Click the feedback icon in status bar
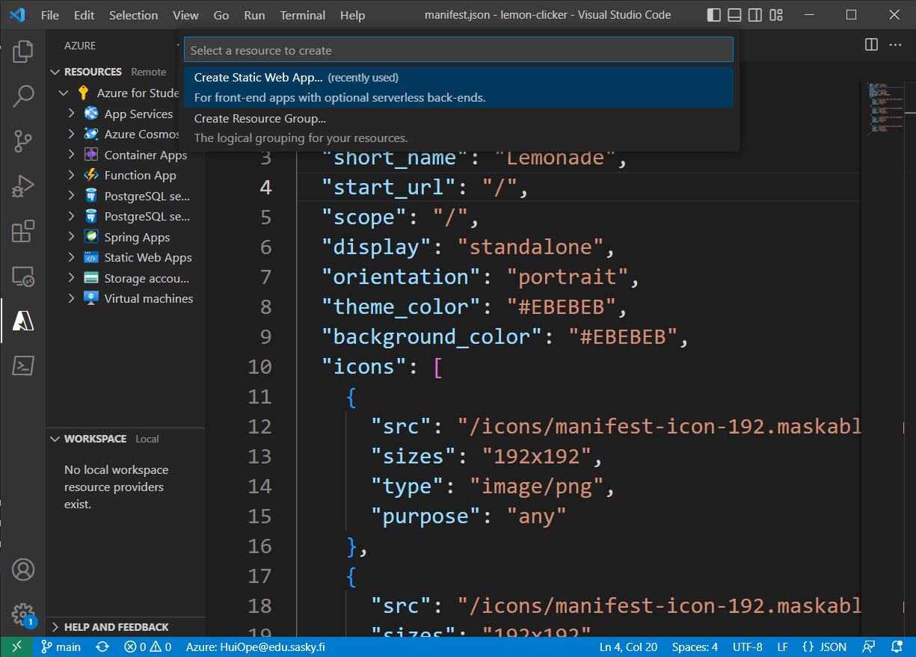The image size is (916, 657). pos(868,647)
